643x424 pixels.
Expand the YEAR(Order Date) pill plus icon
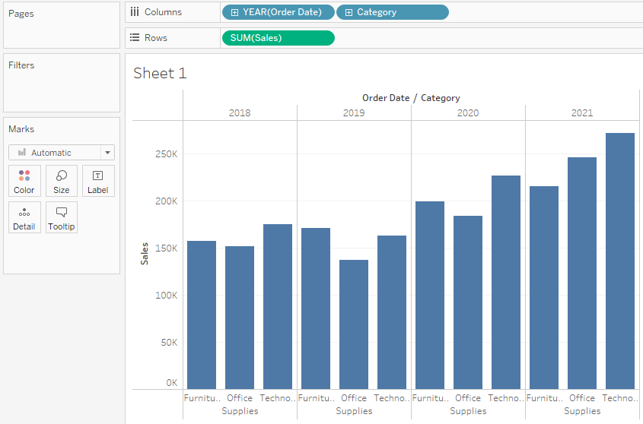(235, 12)
